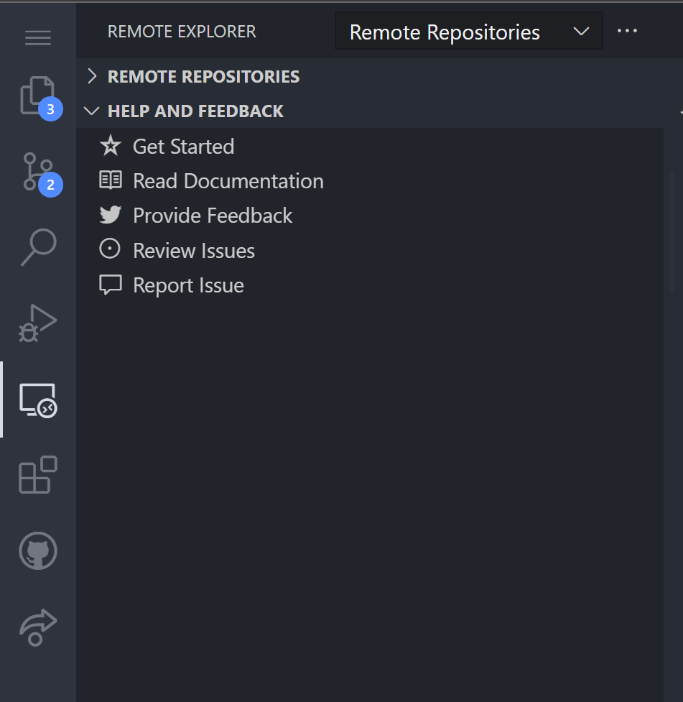This screenshot has height=702, width=683.
Task: Open the Remote Repositories dropdown selector
Action: 468,32
